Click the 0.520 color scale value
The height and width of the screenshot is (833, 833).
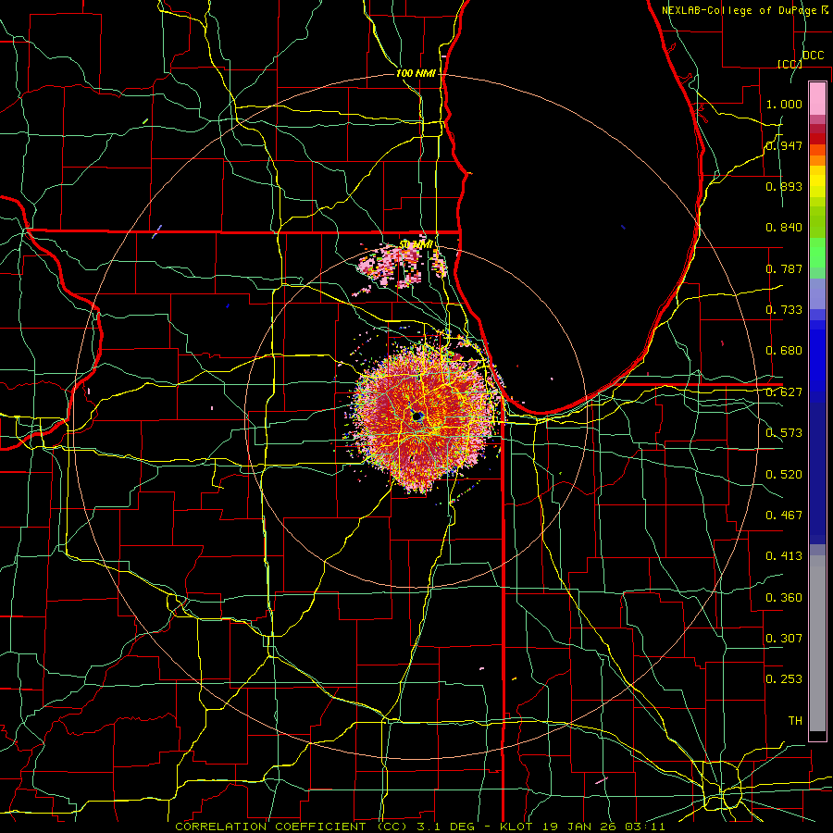(x=784, y=475)
